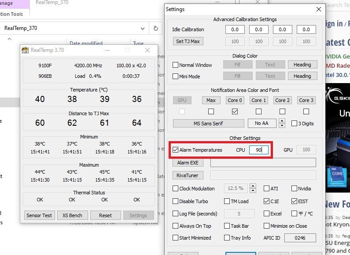Click the Core 2 color button
The height and width of the screenshot is (255, 350).
pyautogui.click(x=282, y=100)
